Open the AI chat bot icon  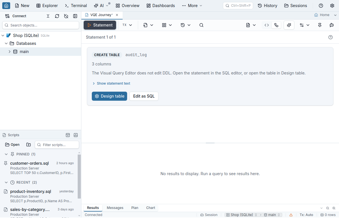pos(332,25)
